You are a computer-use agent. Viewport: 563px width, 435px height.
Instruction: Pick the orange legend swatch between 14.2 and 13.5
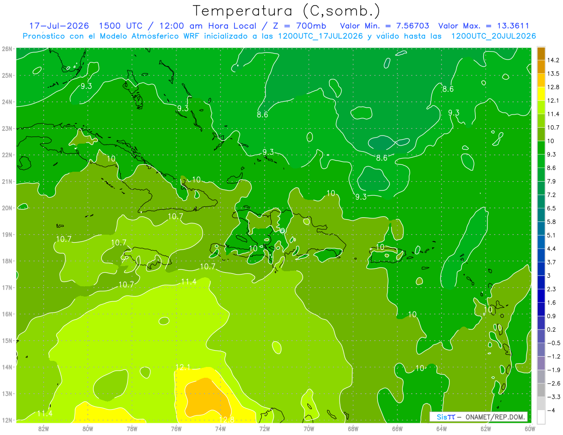541,67
